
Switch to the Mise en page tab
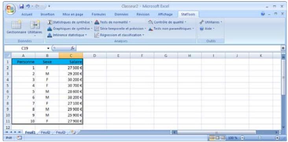click(73, 14)
